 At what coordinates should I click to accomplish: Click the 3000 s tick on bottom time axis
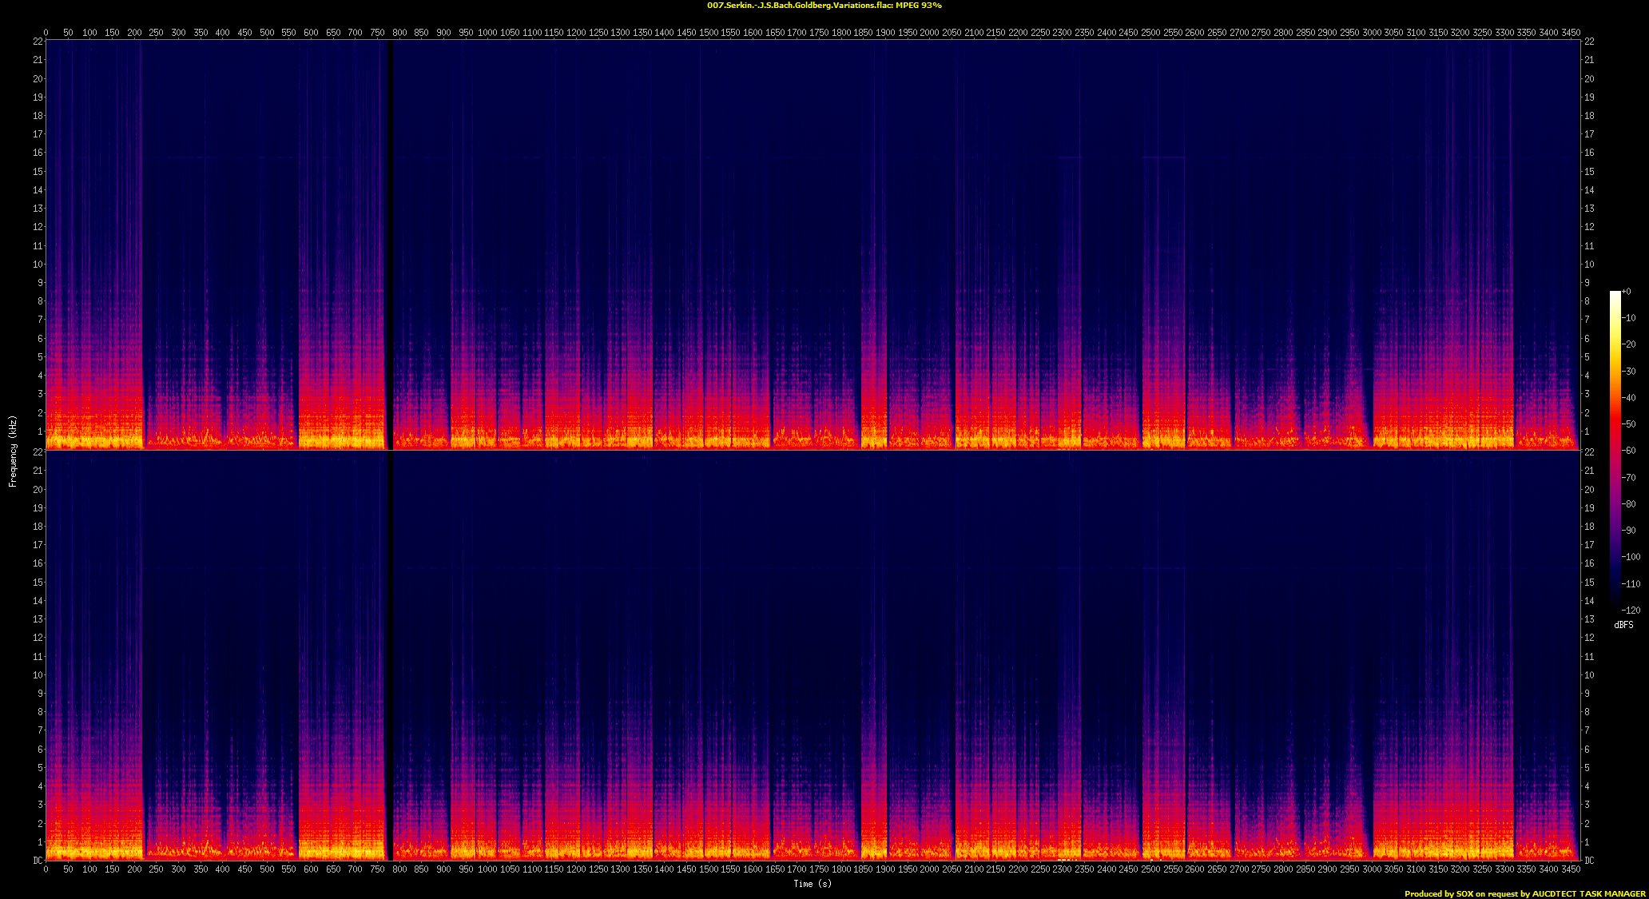(1371, 869)
